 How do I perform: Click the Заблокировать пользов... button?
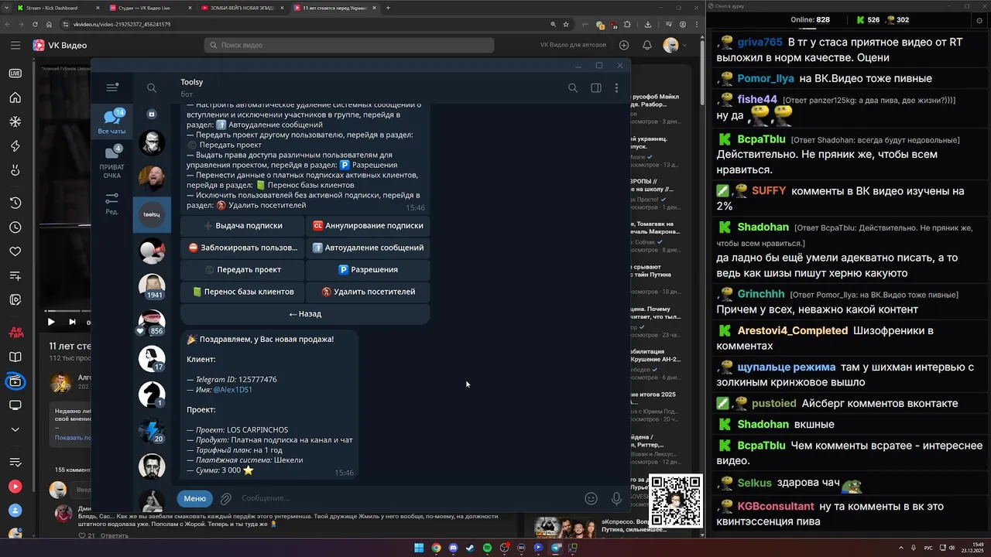[x=242, y=248]
